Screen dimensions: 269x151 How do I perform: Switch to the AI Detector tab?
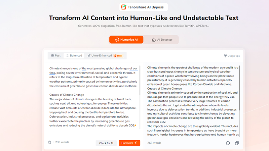[x=161, y=40]
